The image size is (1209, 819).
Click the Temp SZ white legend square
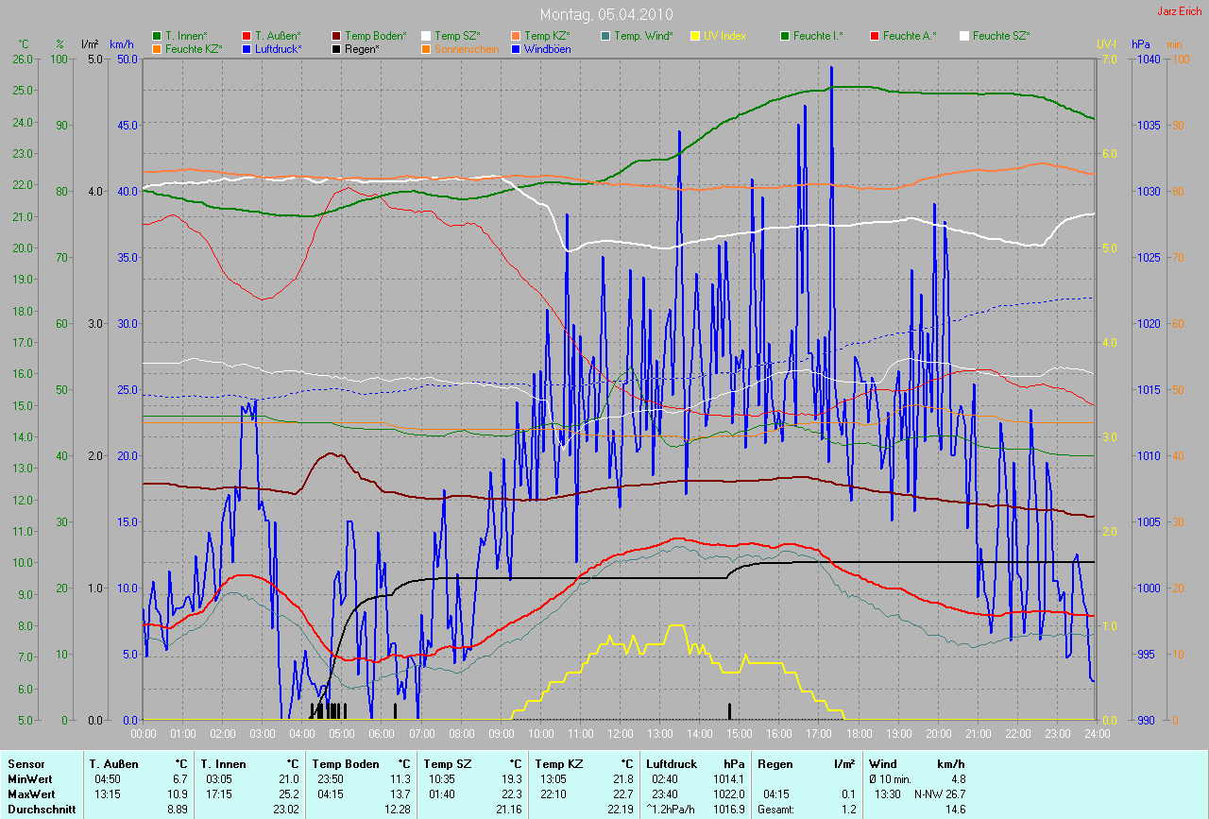coord(426,36)
